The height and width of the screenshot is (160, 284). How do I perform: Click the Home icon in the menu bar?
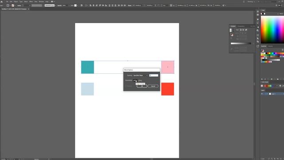click(2, 2)
